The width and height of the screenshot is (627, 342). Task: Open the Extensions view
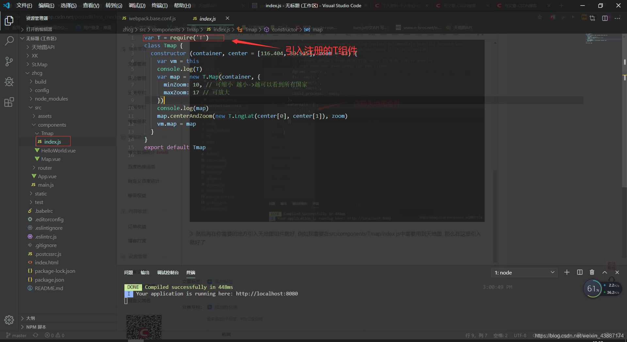(x=9, y=102)
